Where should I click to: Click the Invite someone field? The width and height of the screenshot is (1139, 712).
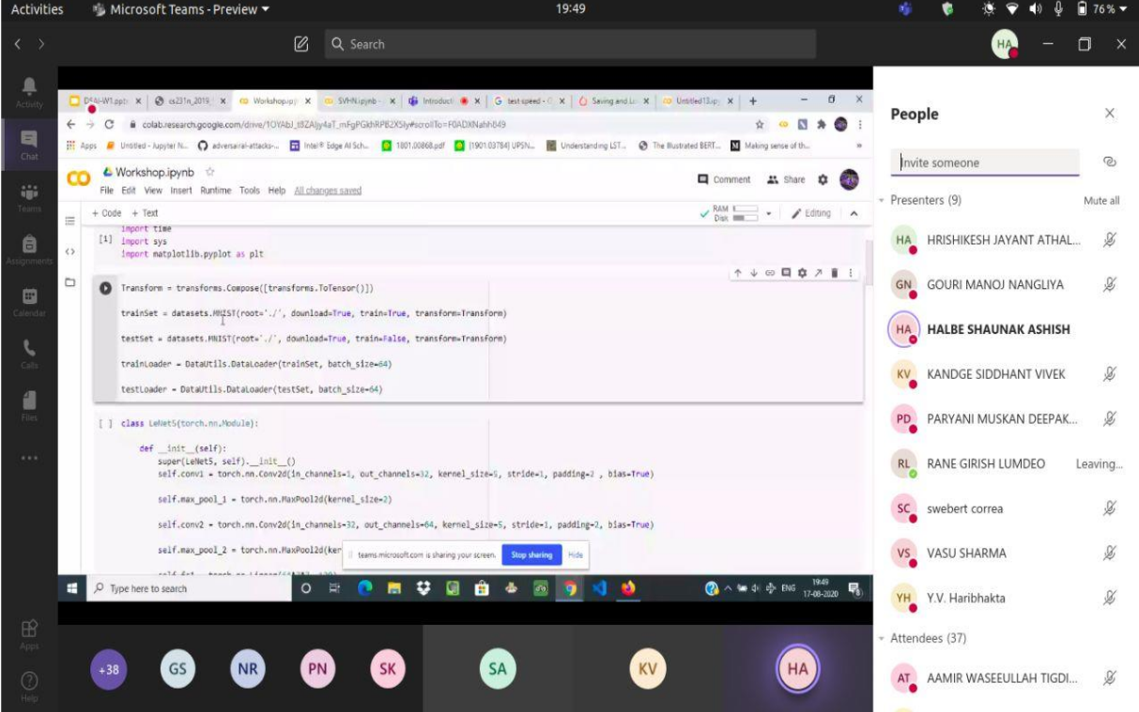984,162
